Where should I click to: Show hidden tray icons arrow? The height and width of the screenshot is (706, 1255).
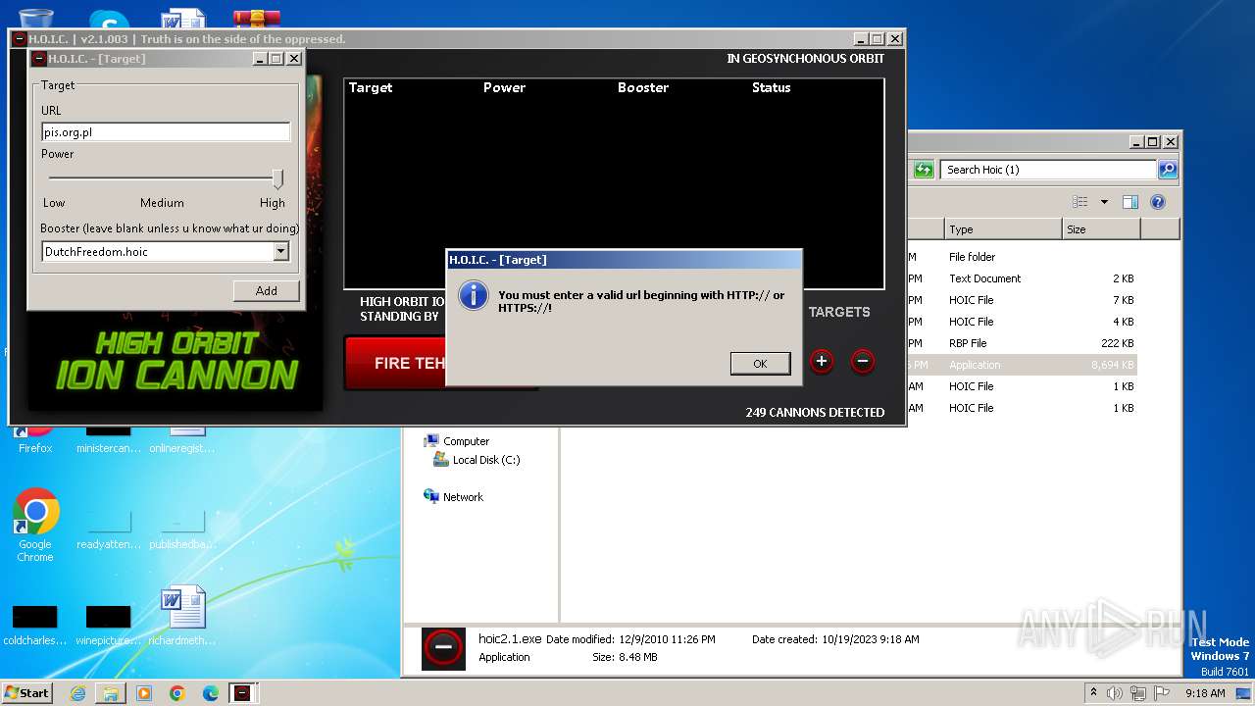pyautogui.click(x=1094, y=692)
